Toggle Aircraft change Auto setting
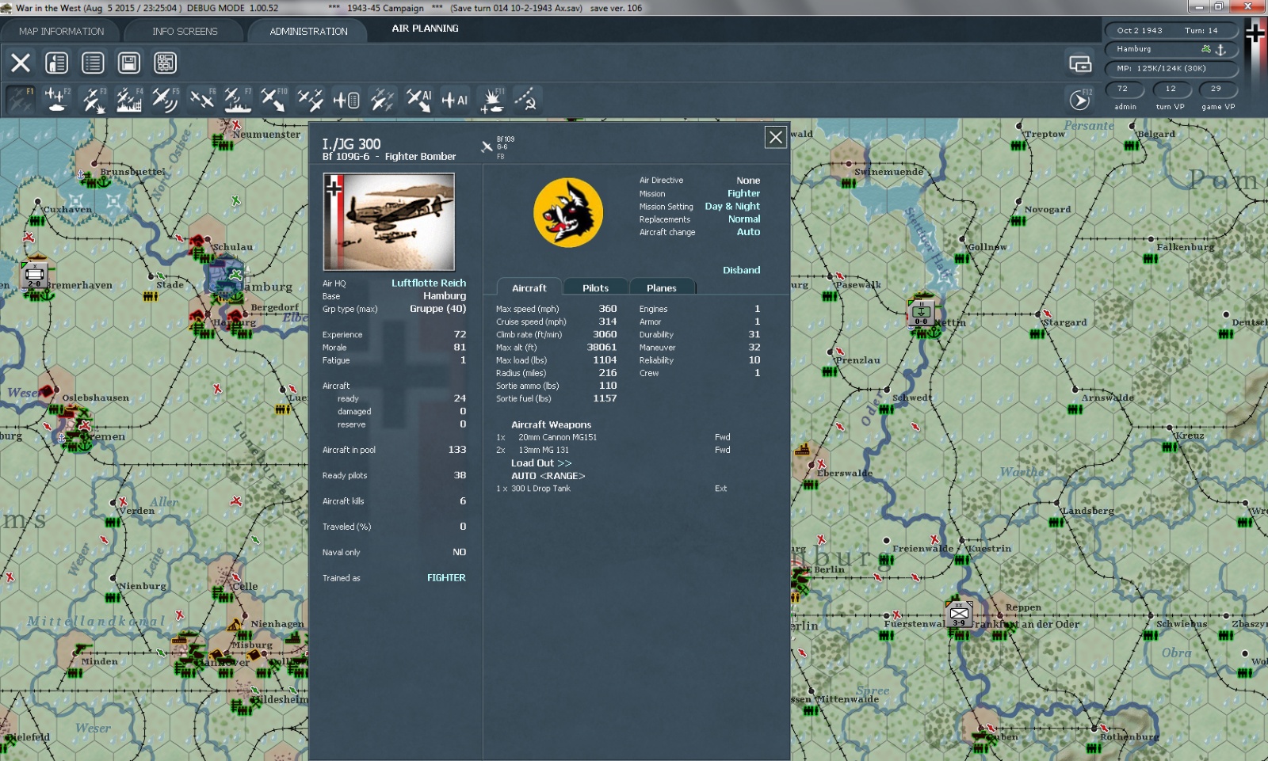This screenshot has height=761, width=1268. click(x=748, y=232)
